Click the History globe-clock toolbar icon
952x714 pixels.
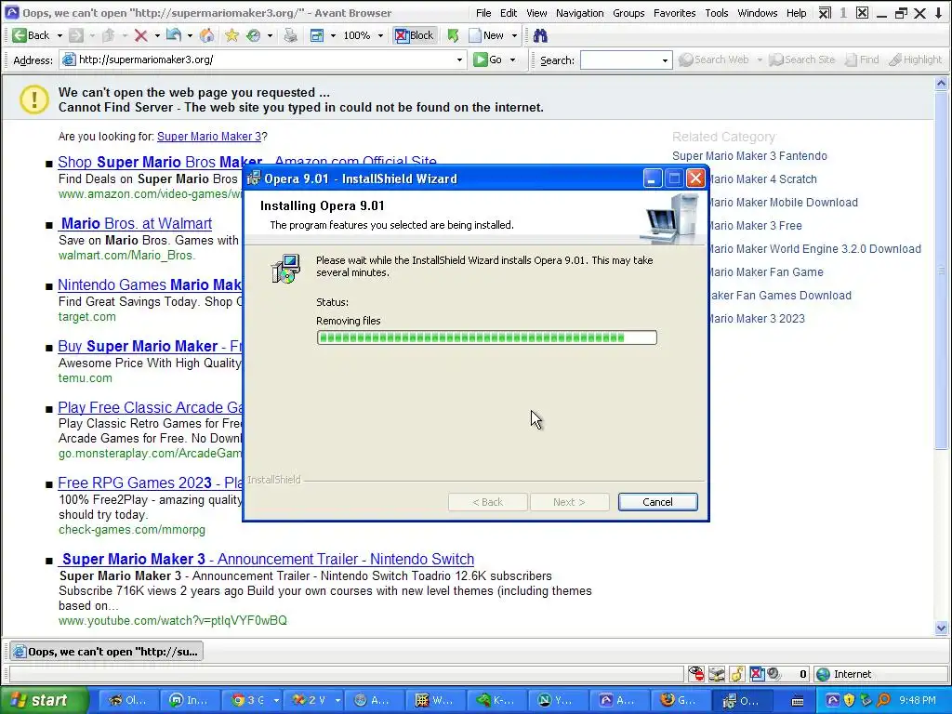(x=253, y=36)
